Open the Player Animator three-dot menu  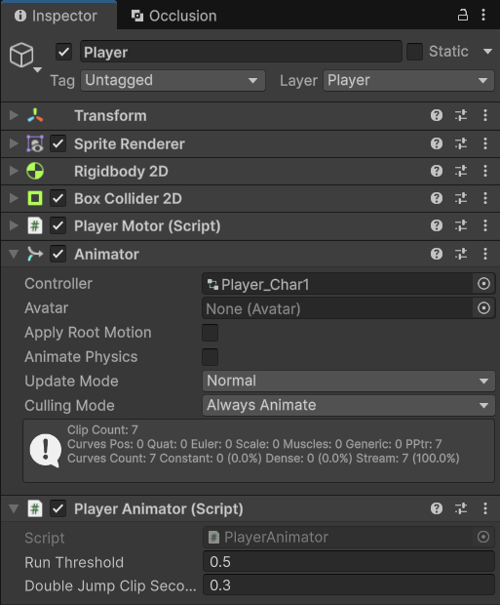coord(485,508)
